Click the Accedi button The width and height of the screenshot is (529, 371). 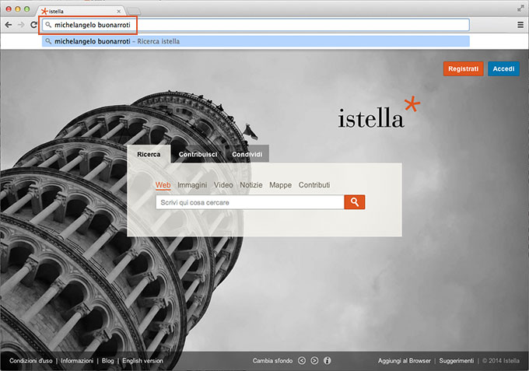tap(503, 68)
